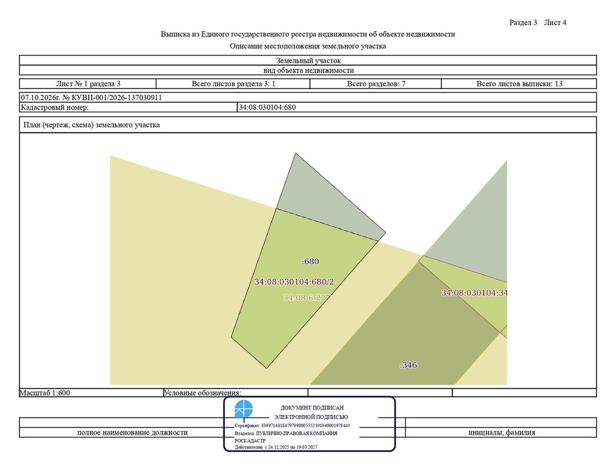Select the "Всего листов выписки: 13" cell
The height and width of the screenshot is (476, 616).
tap(519, 84)
